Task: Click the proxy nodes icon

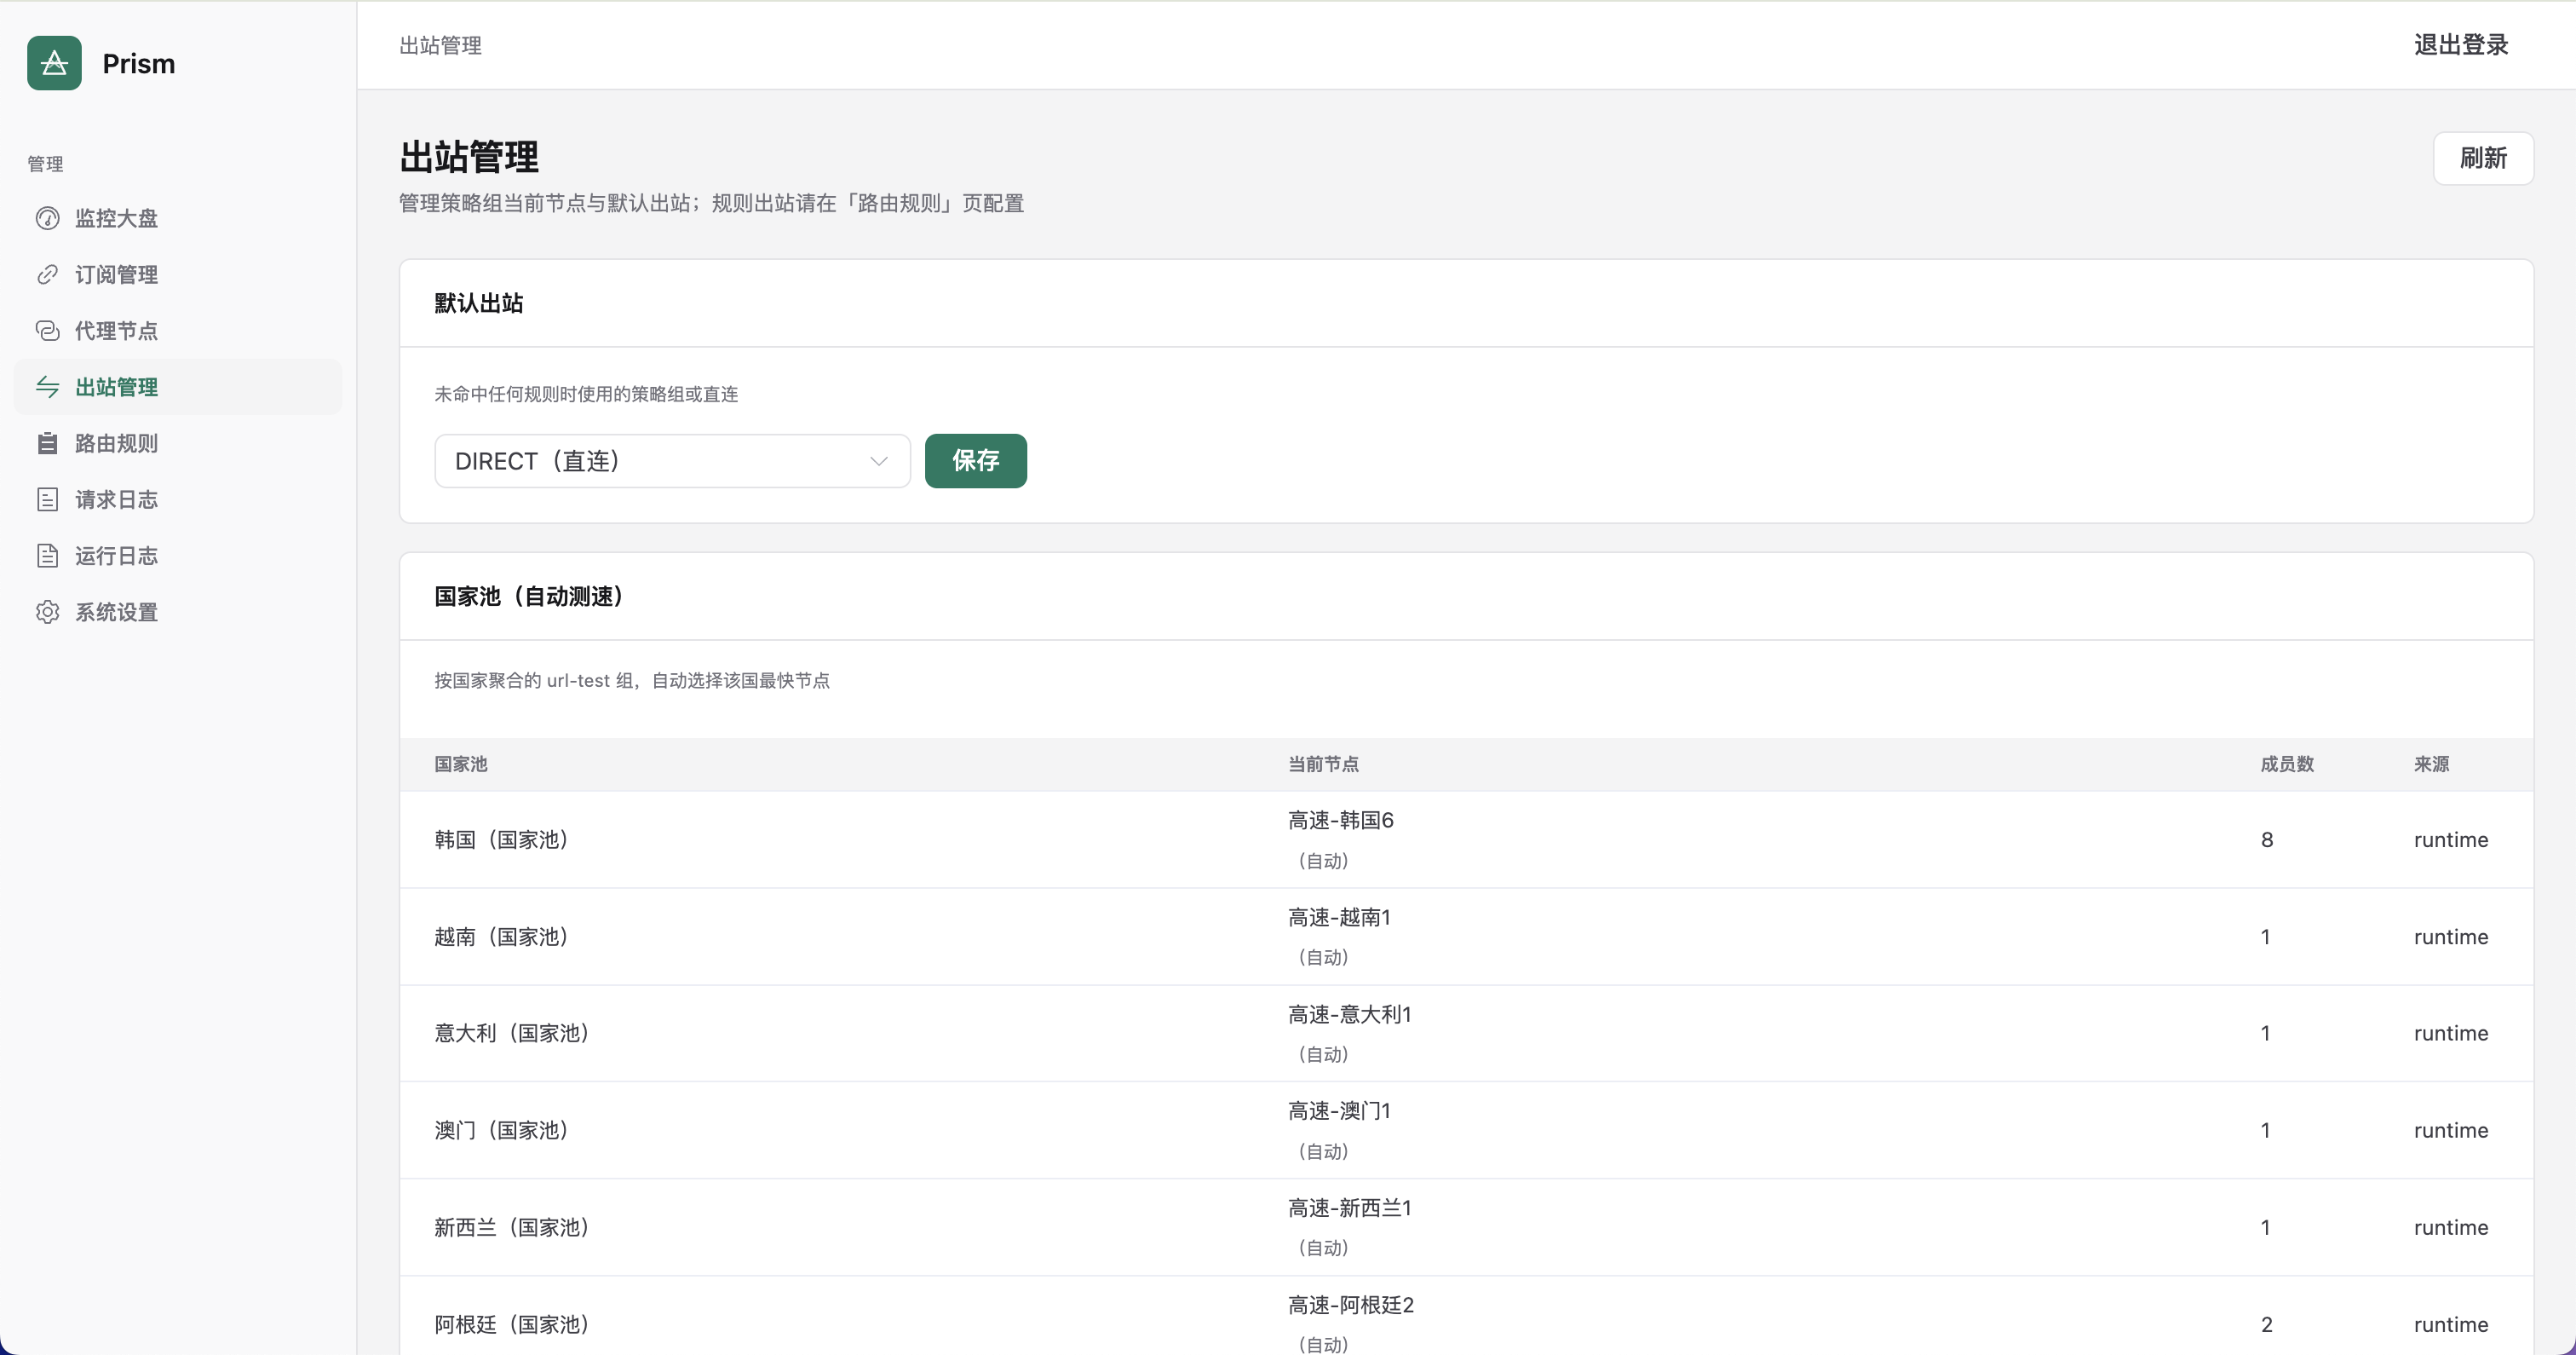Action: [47, 331]
